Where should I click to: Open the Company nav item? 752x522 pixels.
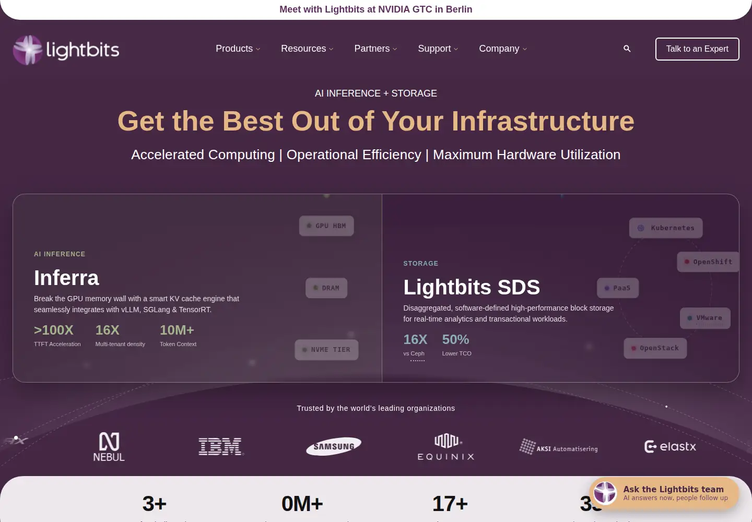tap(499, 49)
